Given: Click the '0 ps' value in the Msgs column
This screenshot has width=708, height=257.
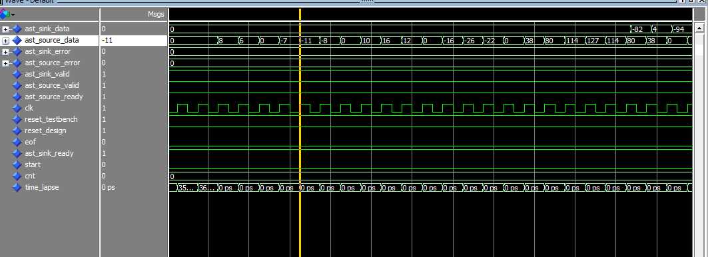Looking at the screenshot, I should 109,187.
